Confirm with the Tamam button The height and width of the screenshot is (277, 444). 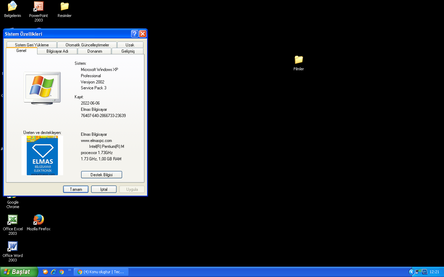pos(76,189)
